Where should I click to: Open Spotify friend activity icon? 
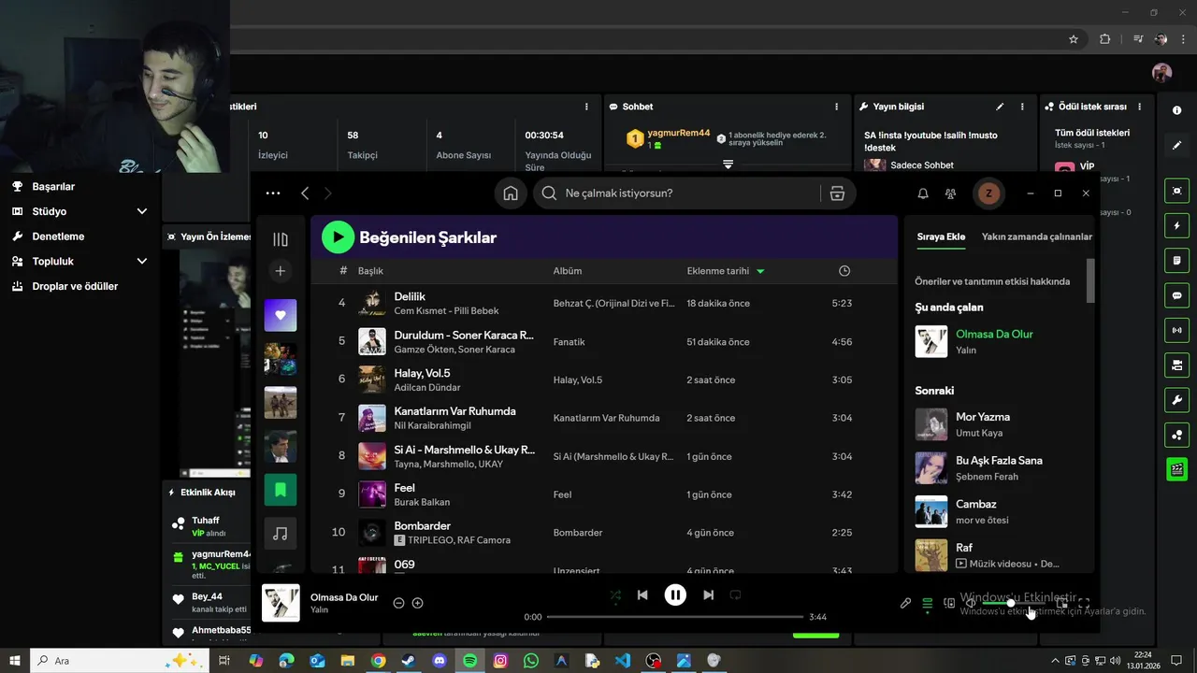951,193
